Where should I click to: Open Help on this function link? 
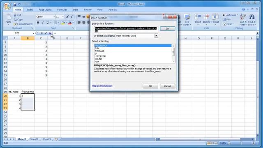102,86
